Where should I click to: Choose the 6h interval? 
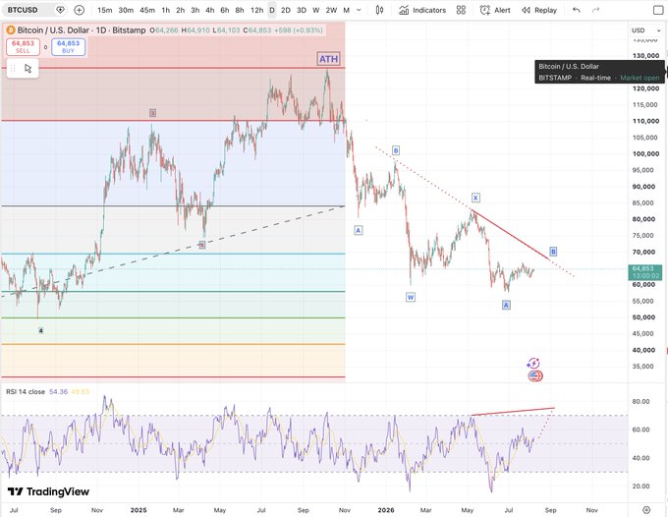225,10
